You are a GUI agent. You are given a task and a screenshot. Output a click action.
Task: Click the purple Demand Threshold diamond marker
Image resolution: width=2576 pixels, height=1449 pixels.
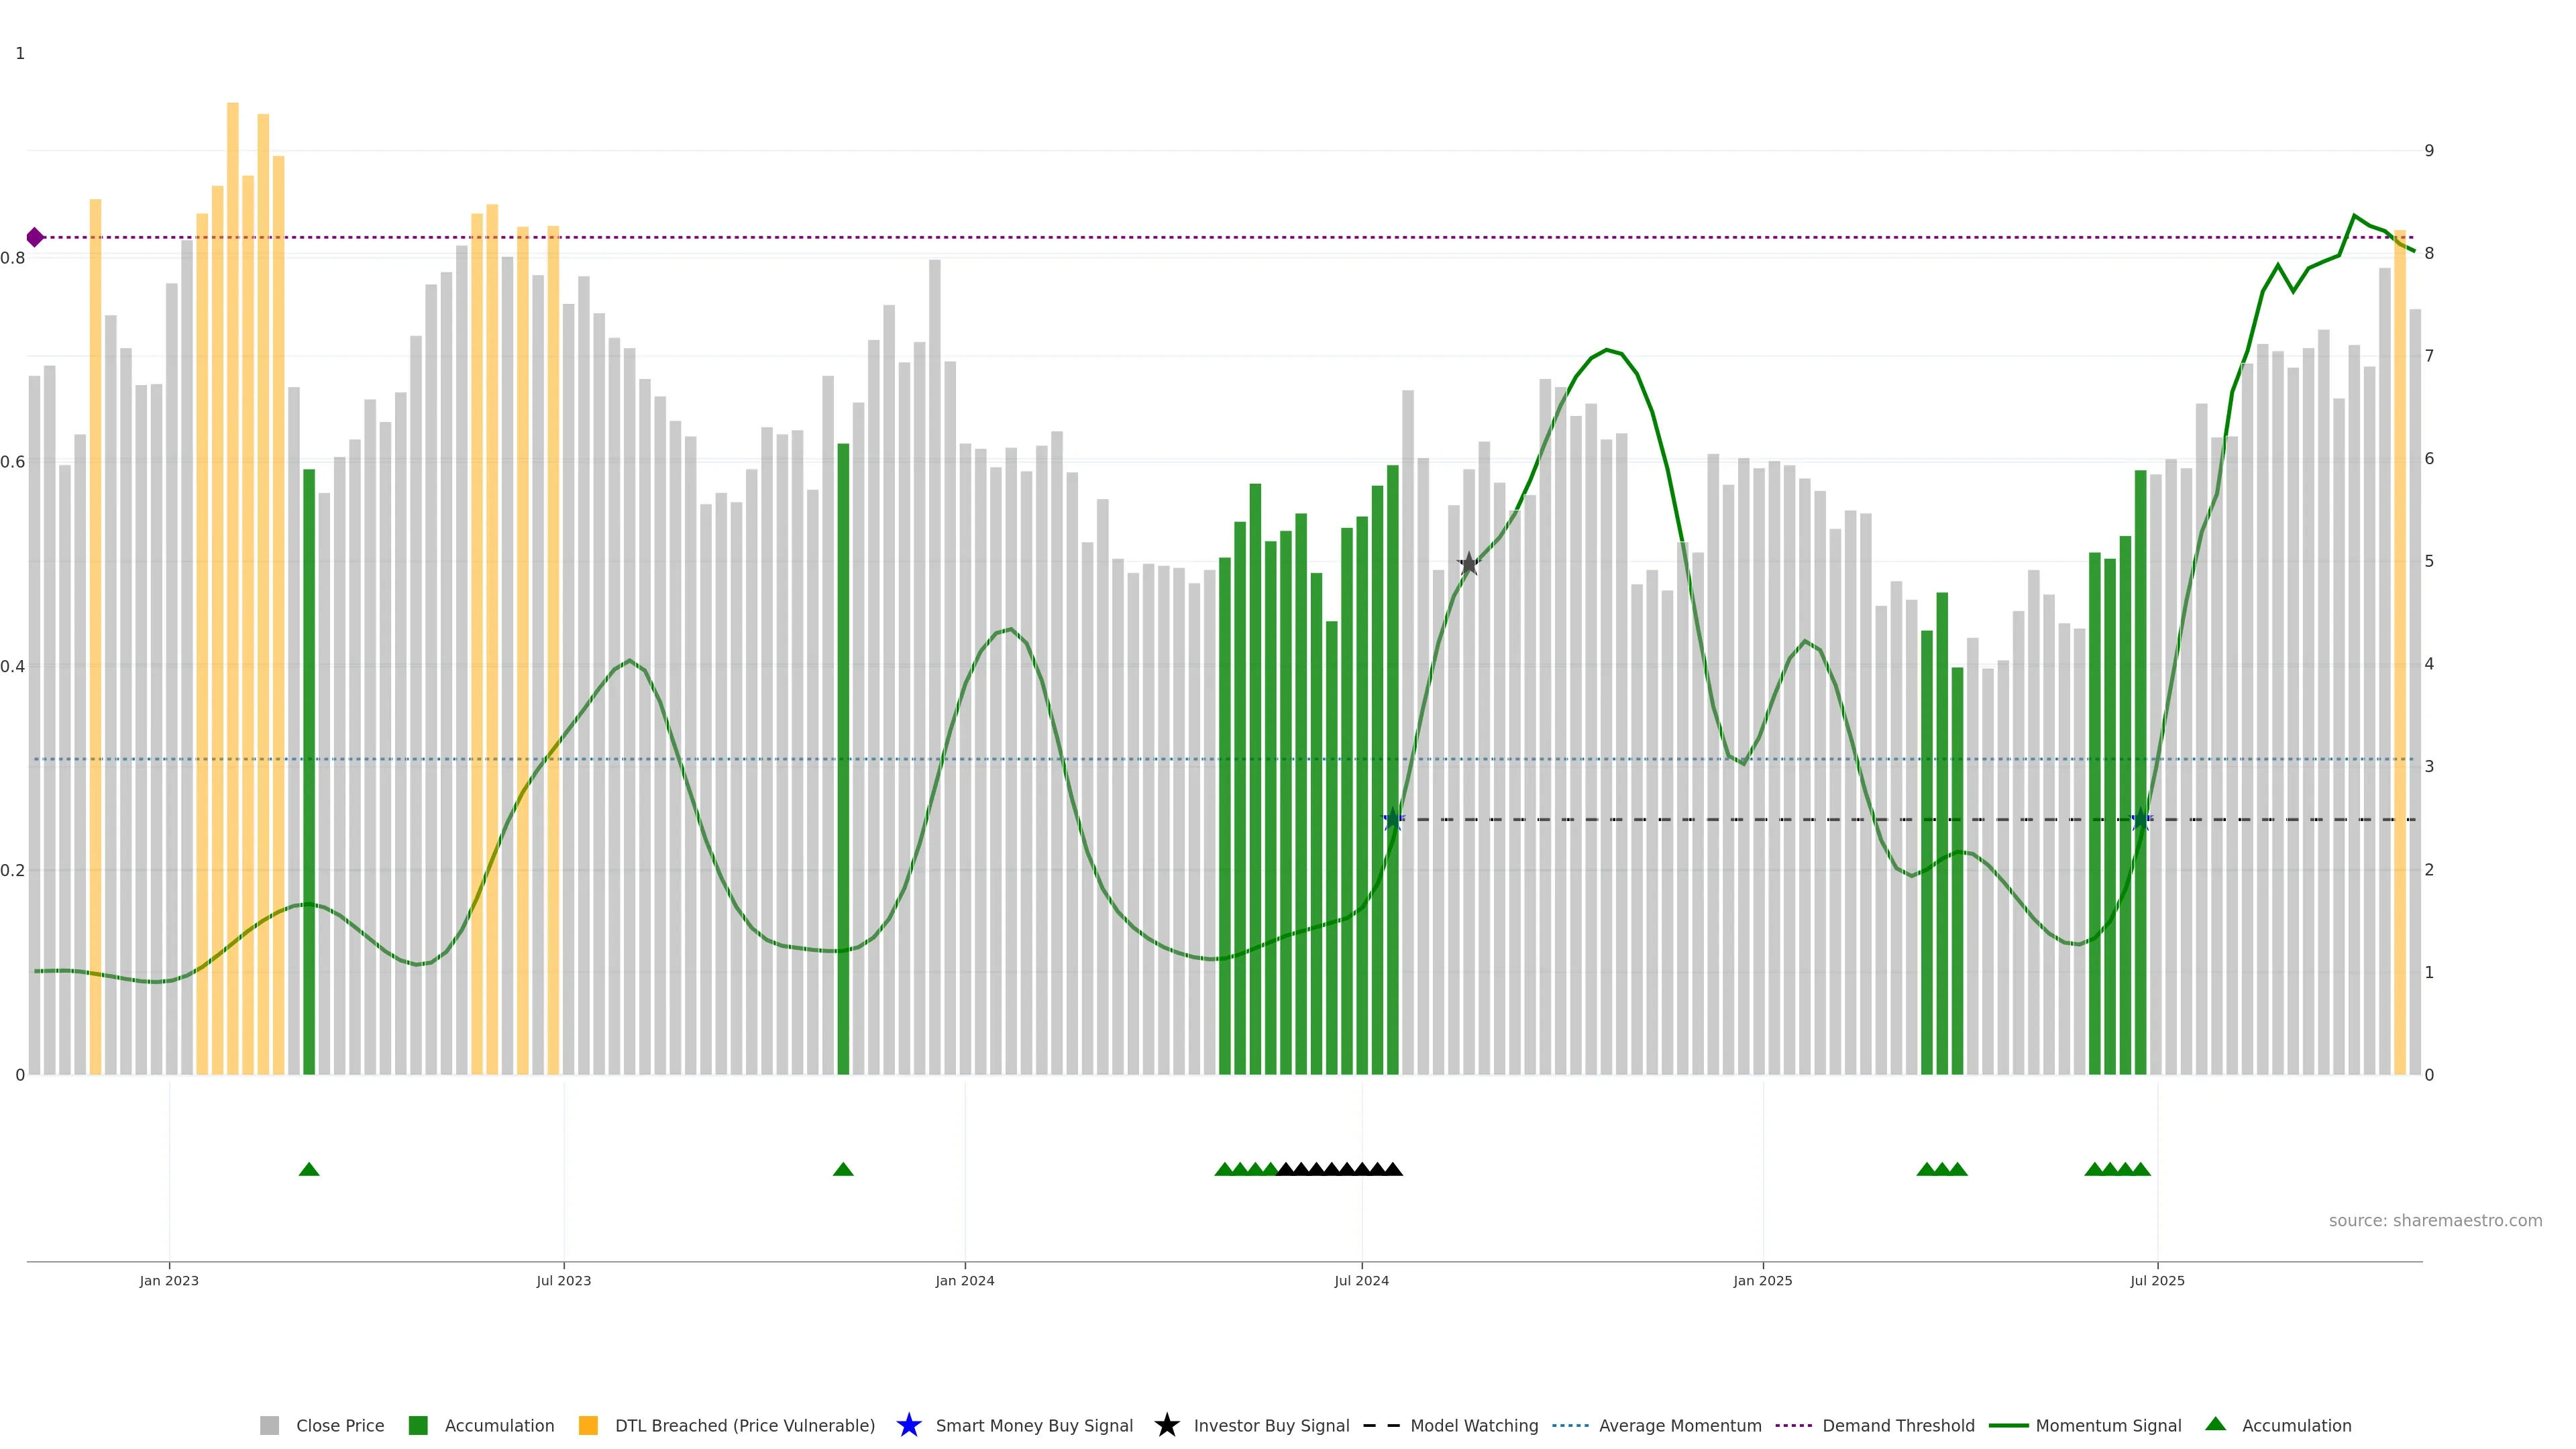pyautogui.click(x=35, y=237)
